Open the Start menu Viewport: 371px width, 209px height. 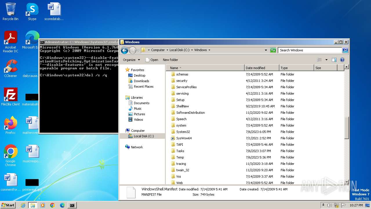click(x=8, y=205)
